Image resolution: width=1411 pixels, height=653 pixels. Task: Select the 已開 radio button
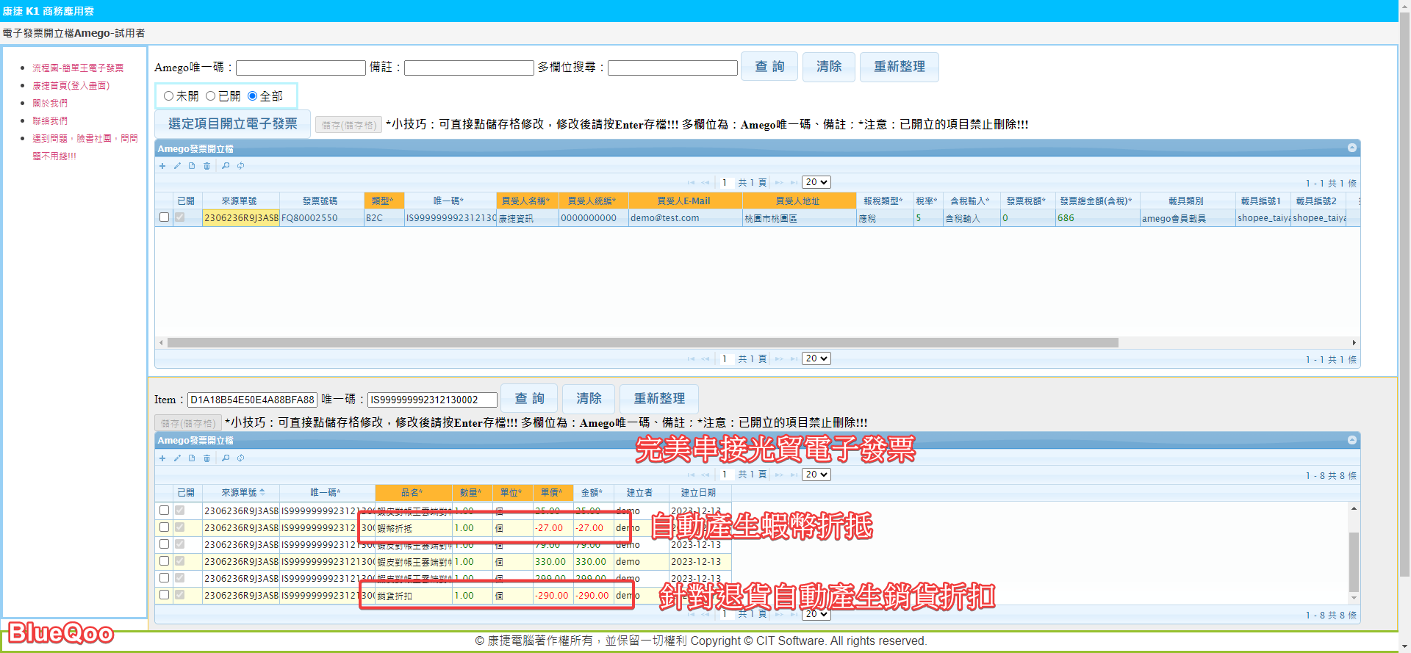(x=211, y=96)
